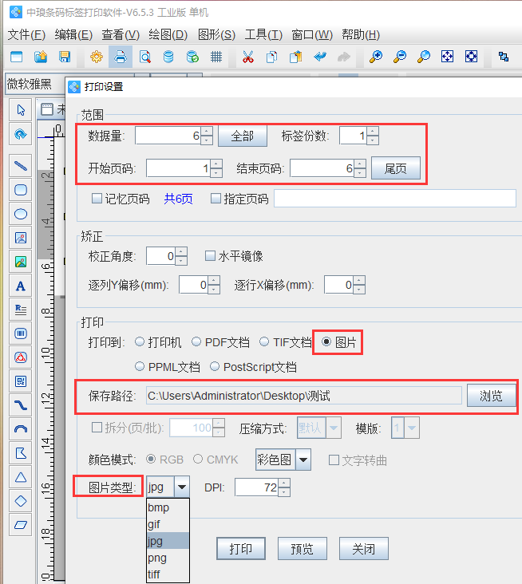
Task: Click the scissors cut icon in toolbar
Action: (247, 57)
